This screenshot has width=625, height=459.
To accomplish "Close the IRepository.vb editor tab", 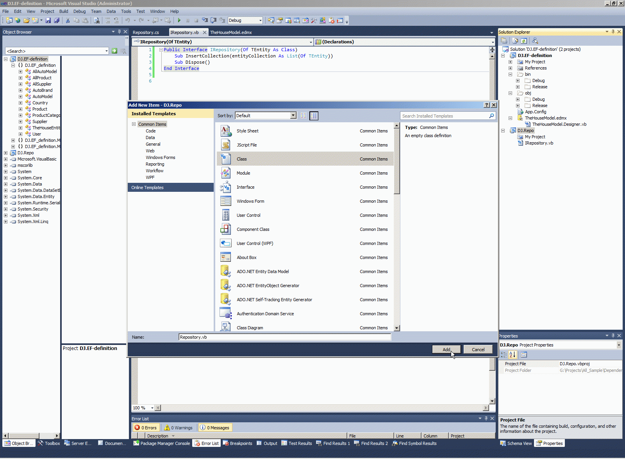I will [204, 32].
